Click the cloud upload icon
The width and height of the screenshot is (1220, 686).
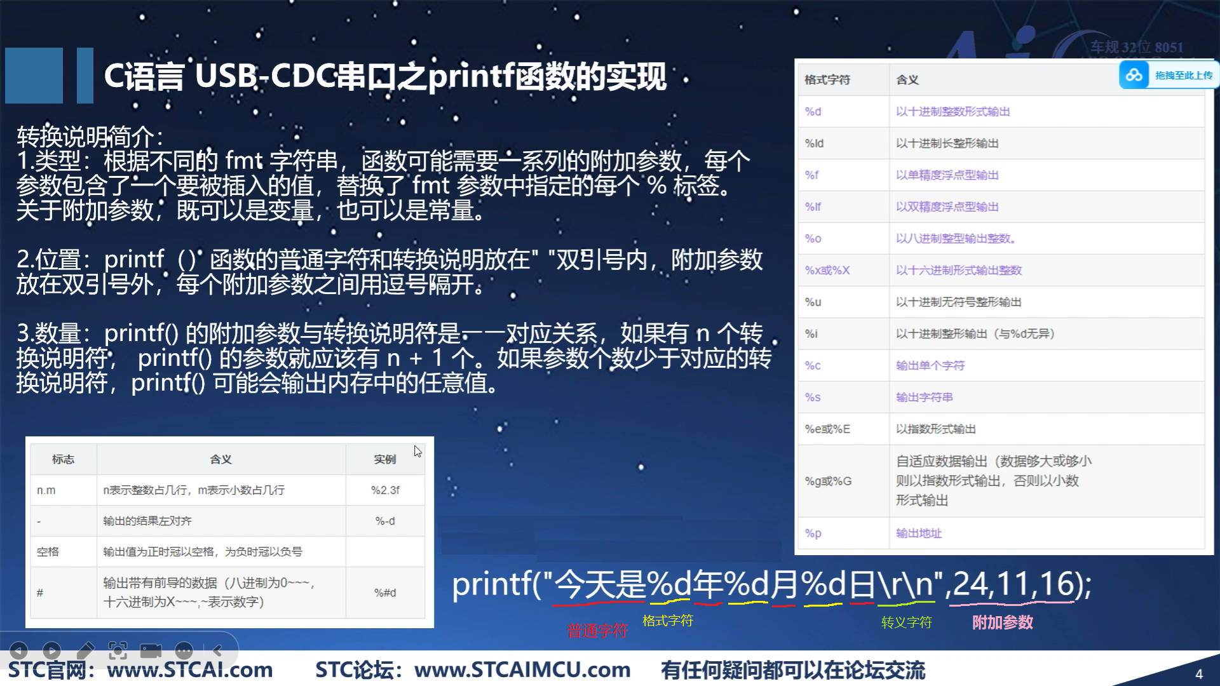click(x=1134, y=76)
